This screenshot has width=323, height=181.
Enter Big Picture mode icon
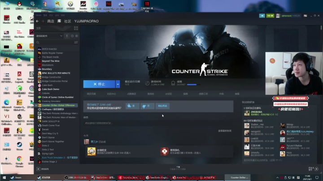pyautogui.click(x=306, y=16)
